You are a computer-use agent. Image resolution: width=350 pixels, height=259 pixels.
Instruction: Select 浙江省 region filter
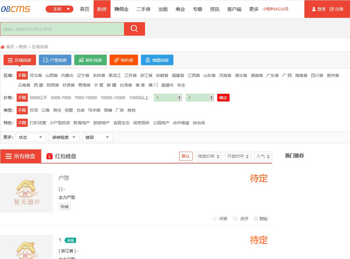click(x=146, y=75)
